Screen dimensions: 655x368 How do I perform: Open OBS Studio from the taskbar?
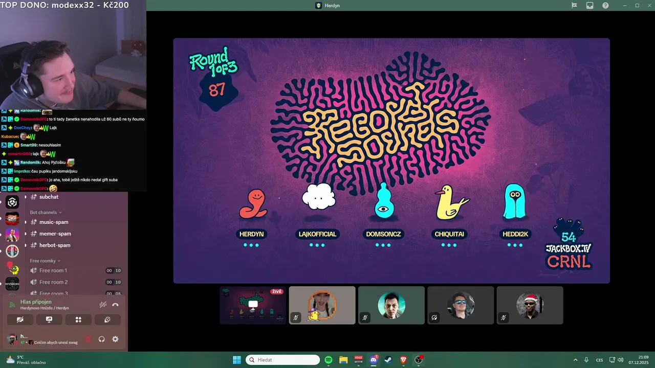[419, 360]
